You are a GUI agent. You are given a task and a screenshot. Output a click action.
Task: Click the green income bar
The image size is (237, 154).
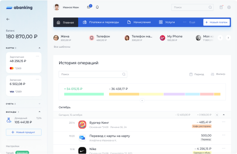84,94
